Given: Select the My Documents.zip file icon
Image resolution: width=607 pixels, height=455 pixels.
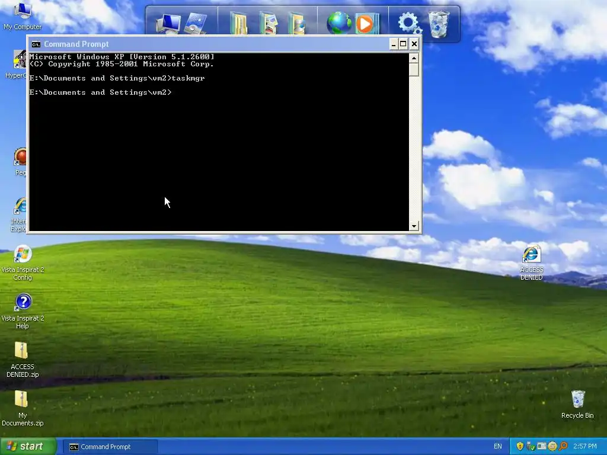Looking at the screenshot, I should tap(23, 408).
